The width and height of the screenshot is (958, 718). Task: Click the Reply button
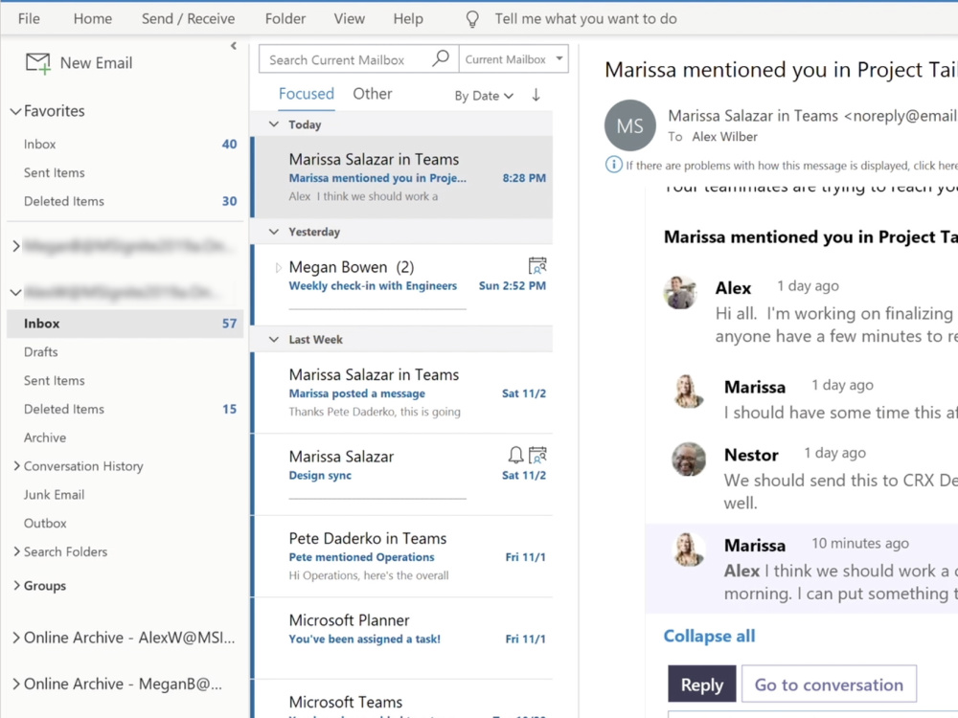702,684
